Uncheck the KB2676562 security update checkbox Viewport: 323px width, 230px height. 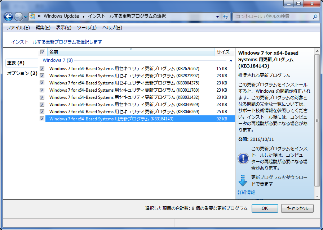42,69
